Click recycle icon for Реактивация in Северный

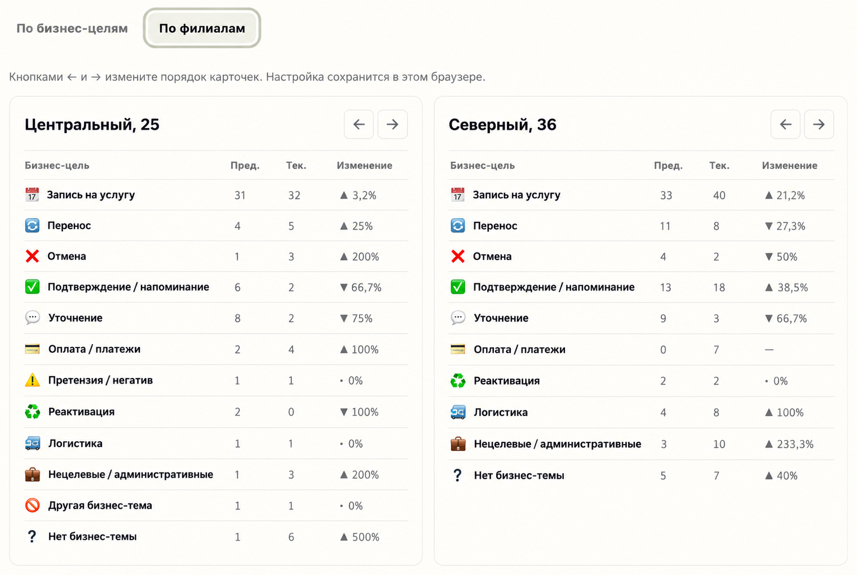click(x=458, y=381)
